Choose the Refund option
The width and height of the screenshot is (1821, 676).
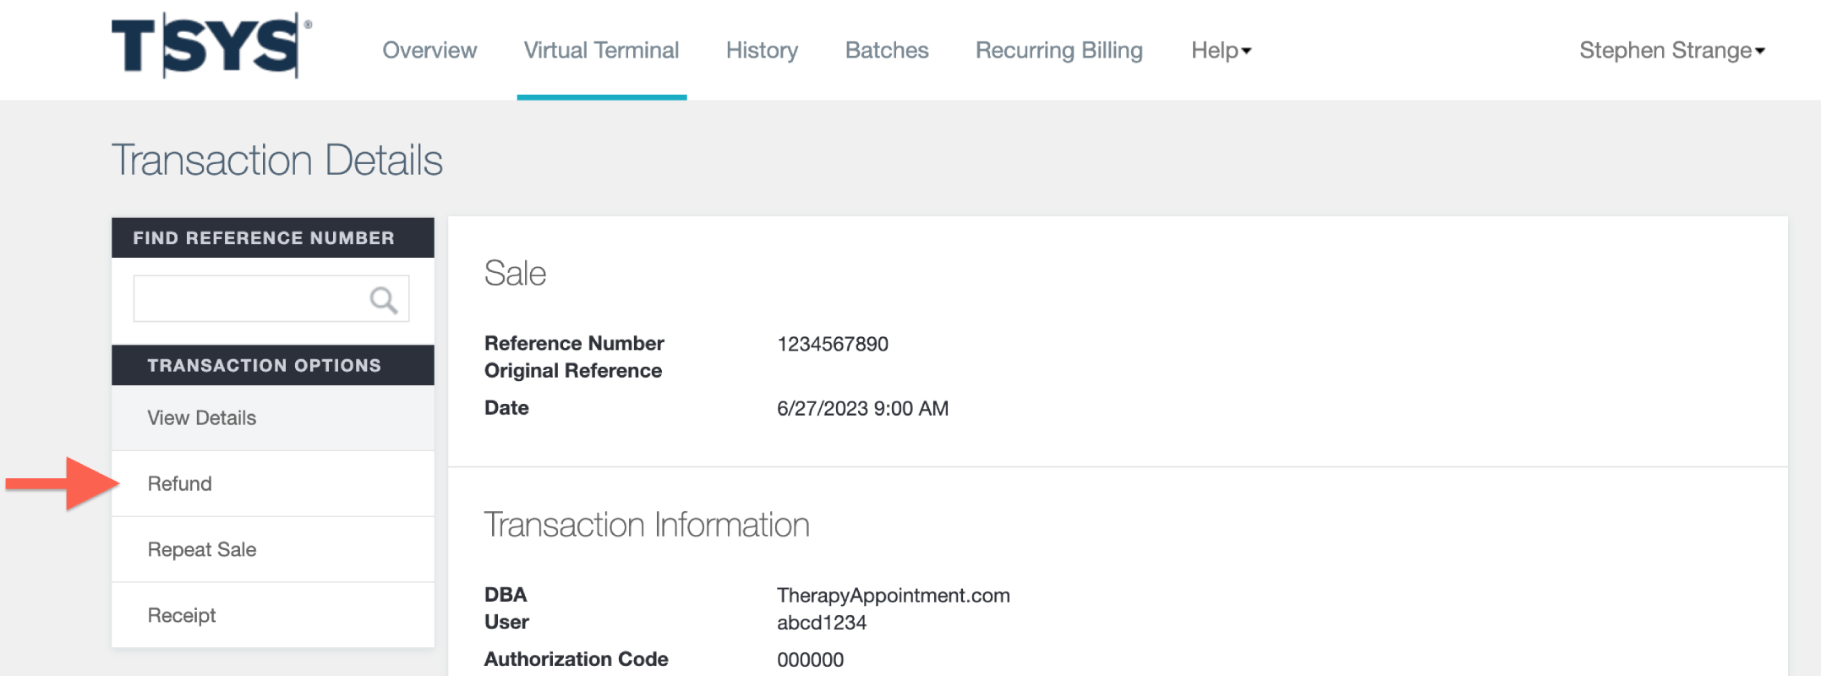[x=272, y=483]
